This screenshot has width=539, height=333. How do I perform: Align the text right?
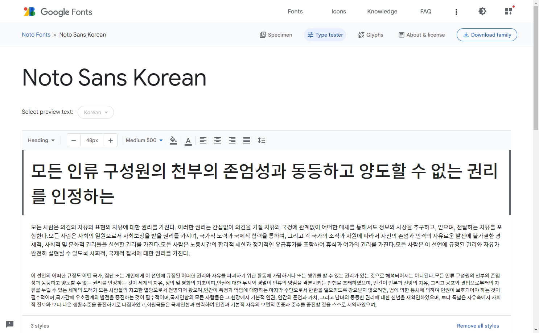click(x=232, y=140)
